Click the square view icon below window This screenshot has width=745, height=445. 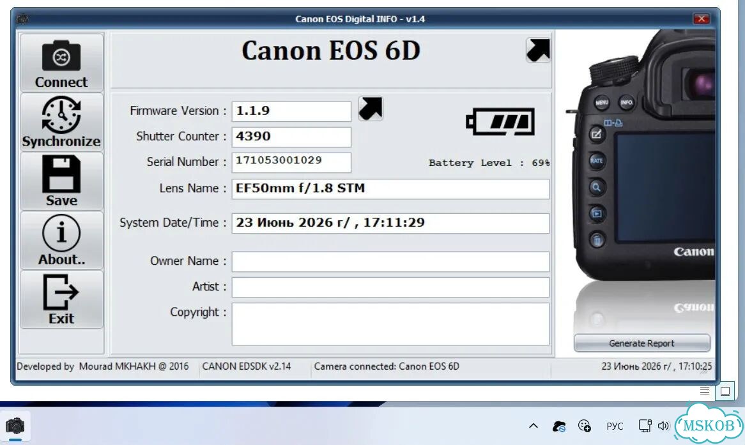[x=725, y=391]
